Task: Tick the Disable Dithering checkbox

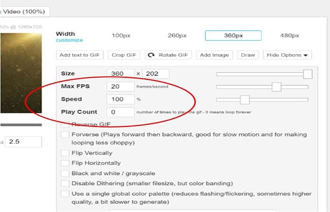Action: pyautogui.click(x=65, y=183)
